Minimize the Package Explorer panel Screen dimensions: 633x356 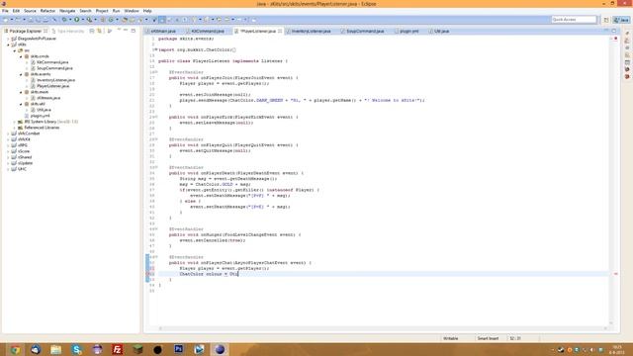point(126,31)
